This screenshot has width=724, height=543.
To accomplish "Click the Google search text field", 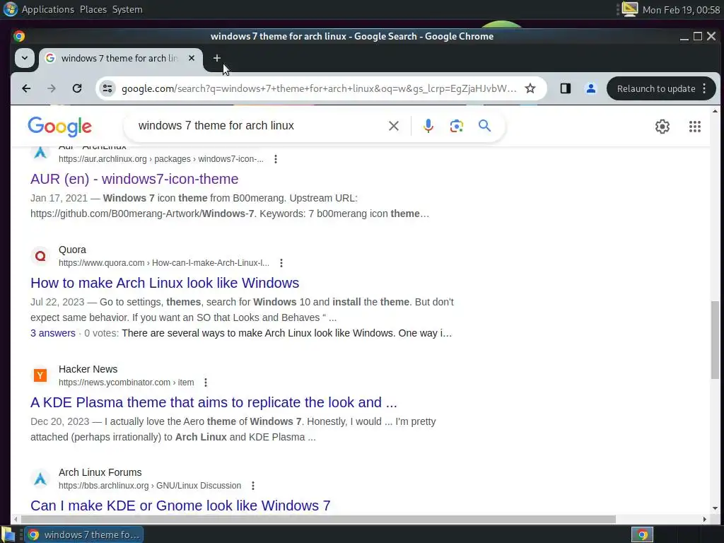I will tap(259, 126).
